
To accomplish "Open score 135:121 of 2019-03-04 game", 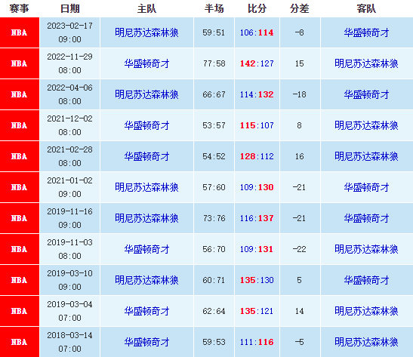I will (257, 311).
